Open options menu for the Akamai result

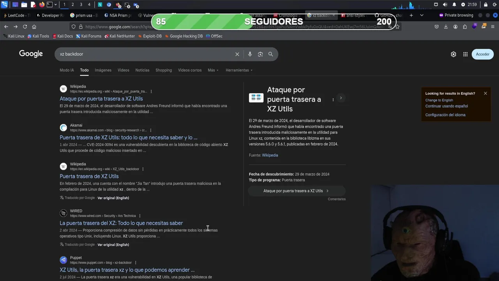point(150,130)
